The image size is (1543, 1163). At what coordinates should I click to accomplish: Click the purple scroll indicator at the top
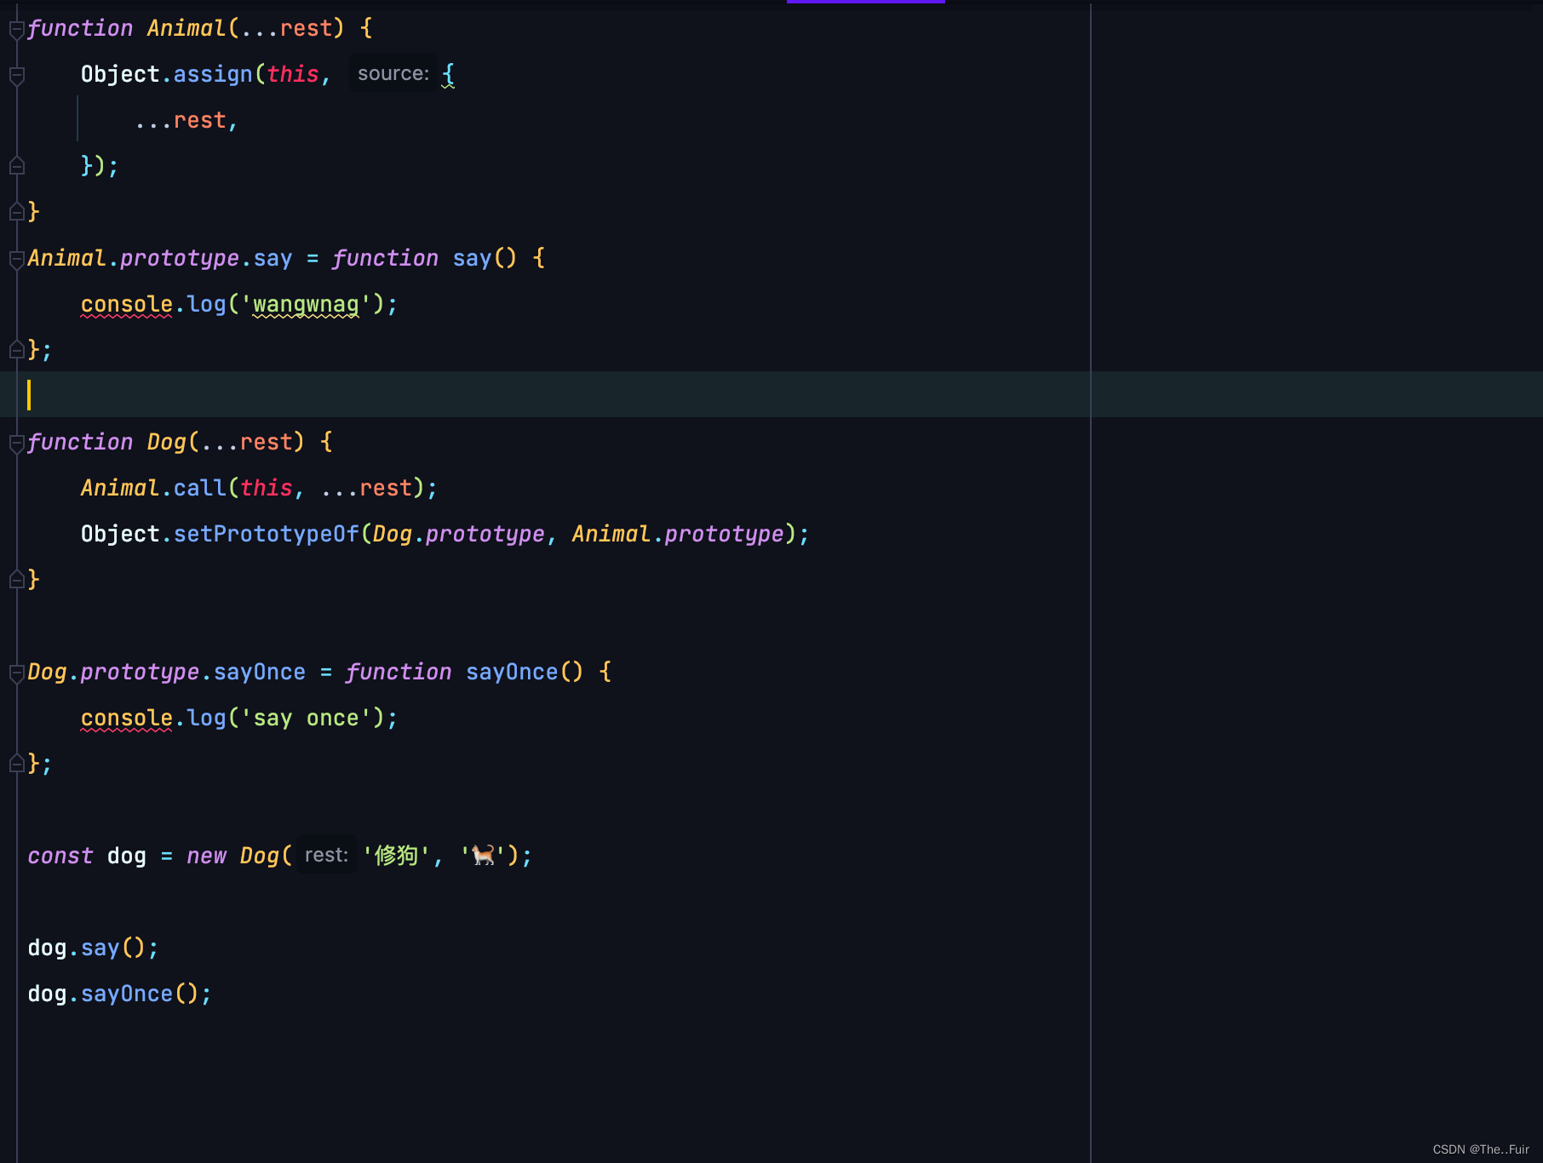(865, 3)
